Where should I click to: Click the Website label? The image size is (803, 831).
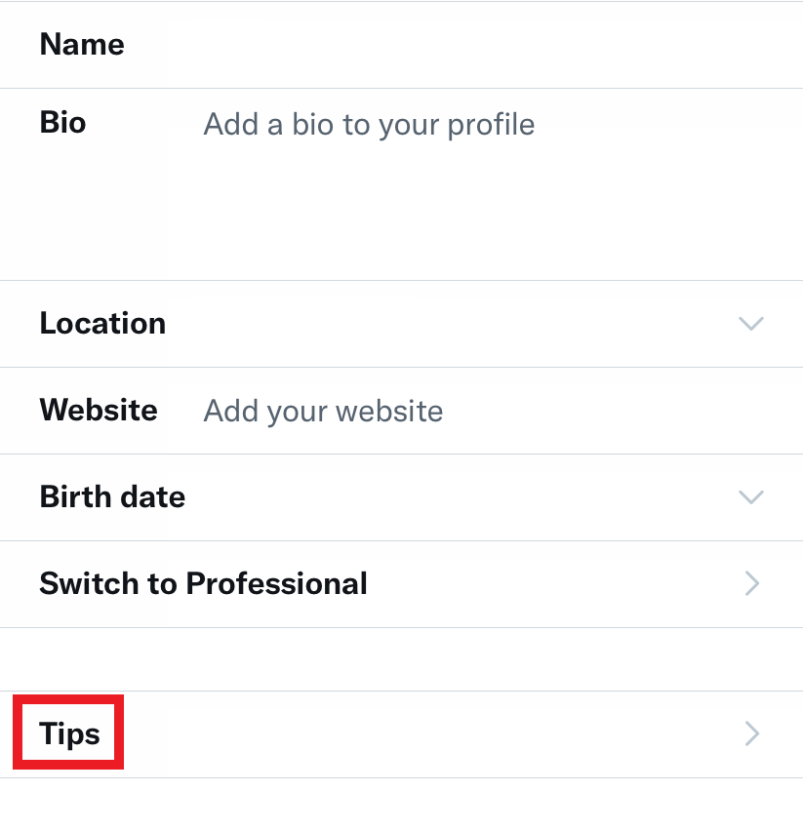click(x=99, y=410)
